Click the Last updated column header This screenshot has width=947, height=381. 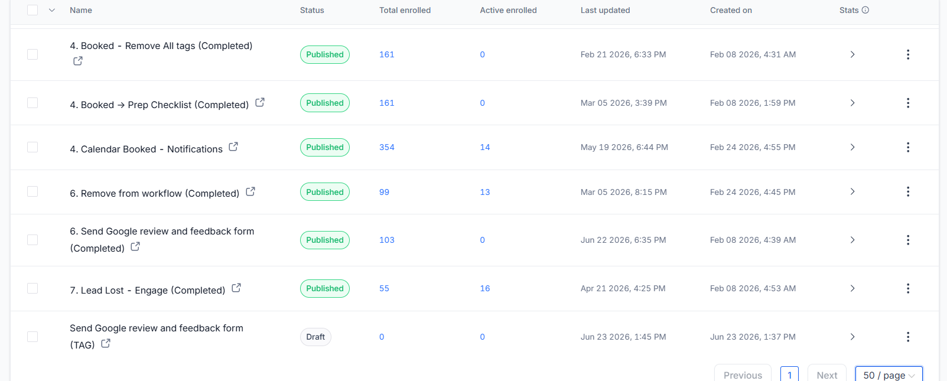point(605,10)
